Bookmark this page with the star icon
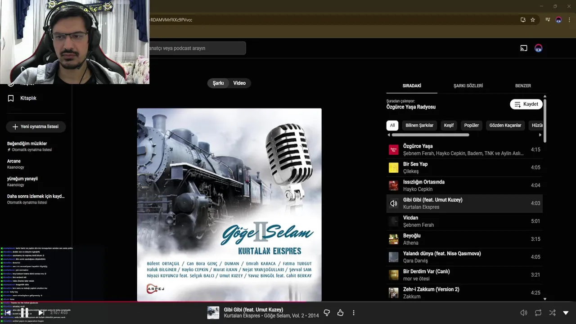576x324 pixels. click(x=533, y=20)
